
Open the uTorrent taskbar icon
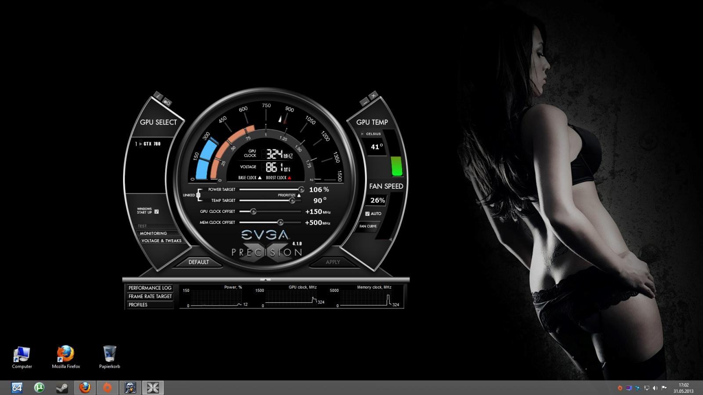click(x=39, y=388)
